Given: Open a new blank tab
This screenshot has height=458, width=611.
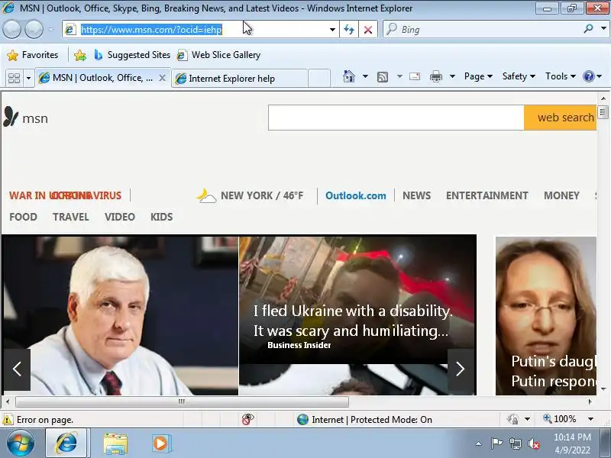Looking at the screenshot, I should (x=319, y=79).
